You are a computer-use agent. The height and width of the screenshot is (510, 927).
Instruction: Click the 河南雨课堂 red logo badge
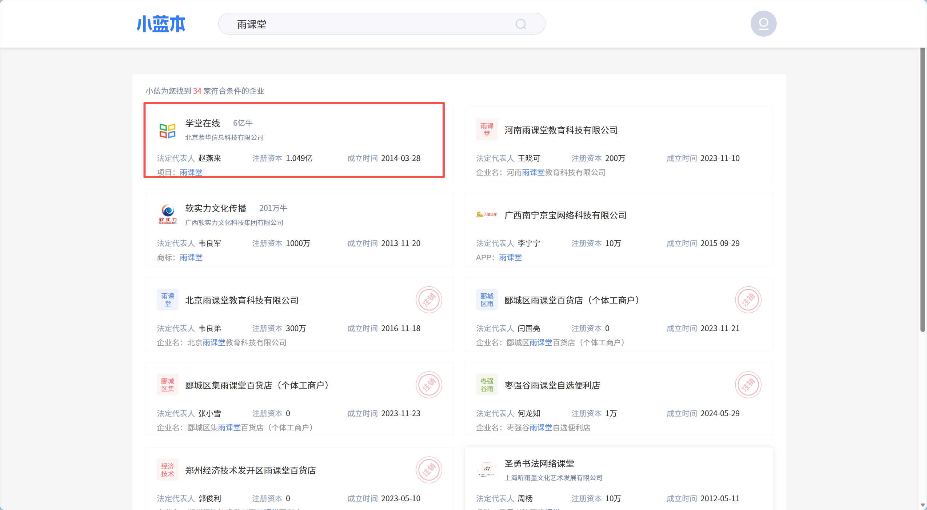[x=487, y=130]
